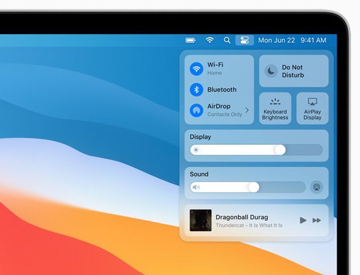Open date and time in menu bar
The image size is (360, 275).
(292, 41)
